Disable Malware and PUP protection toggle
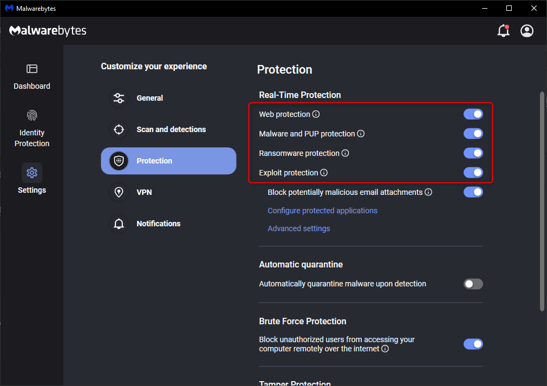 [x=473, y=134]
